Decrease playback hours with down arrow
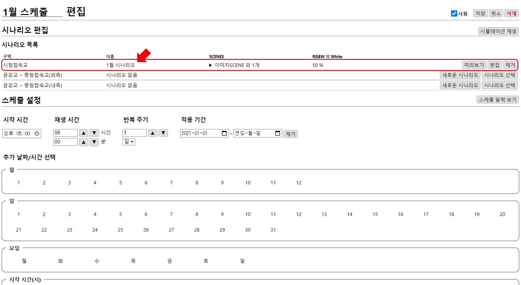Screen dimensions: 521x285 click(x=94, y=133)
